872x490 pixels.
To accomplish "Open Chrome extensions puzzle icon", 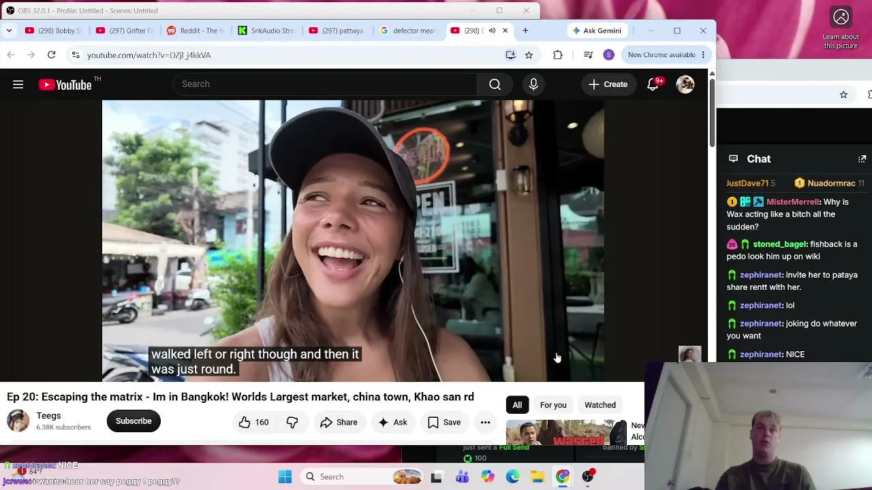I will click(x=558, y=55).
